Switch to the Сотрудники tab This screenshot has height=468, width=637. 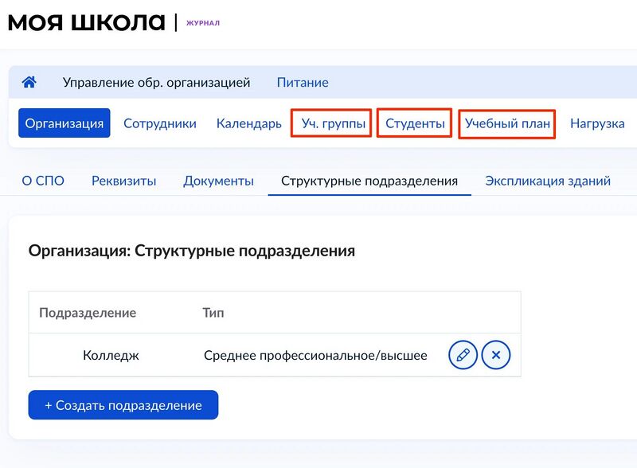click(x=160, y=123)
